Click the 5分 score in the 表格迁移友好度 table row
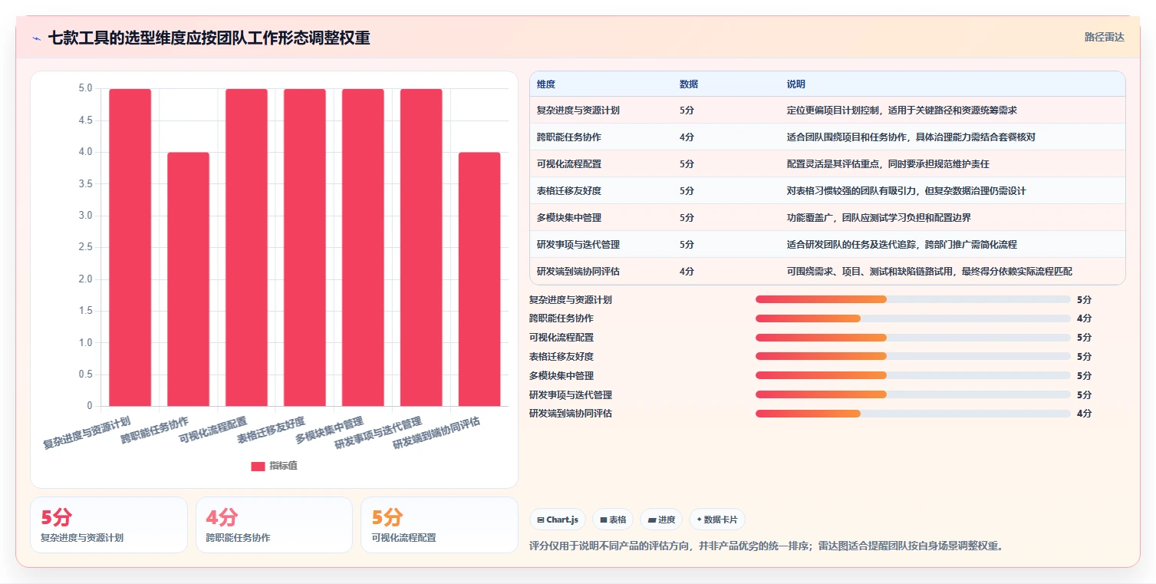 tap(687, 191)
